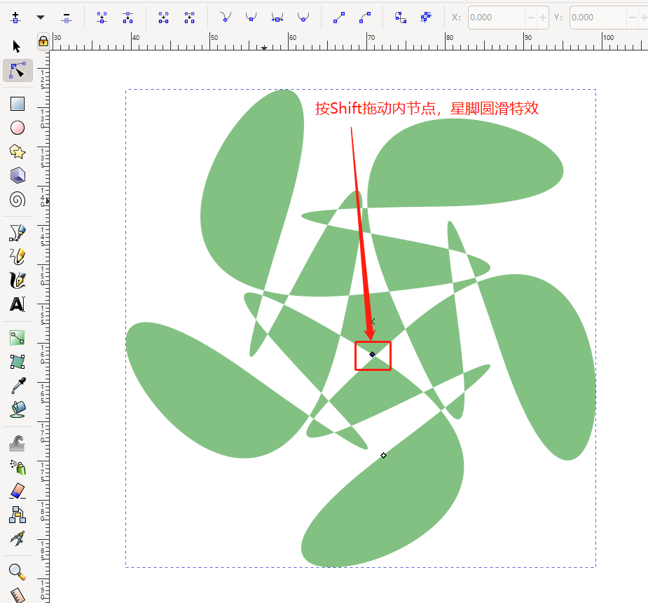Select the Selector arrow tool

[x=17, y=46]
